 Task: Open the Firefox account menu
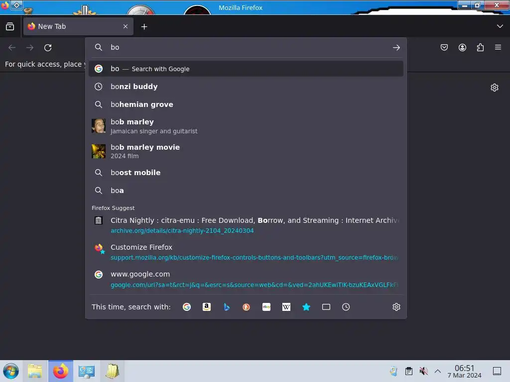462,47
